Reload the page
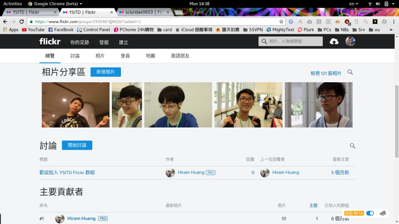The width and height of the screenshot is (399, 224). (x=22, y=21)
